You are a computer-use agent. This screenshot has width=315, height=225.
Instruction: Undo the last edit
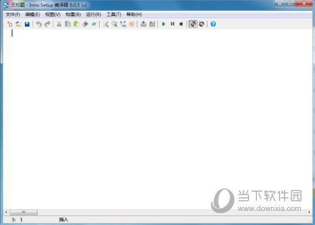coord(39,24)
